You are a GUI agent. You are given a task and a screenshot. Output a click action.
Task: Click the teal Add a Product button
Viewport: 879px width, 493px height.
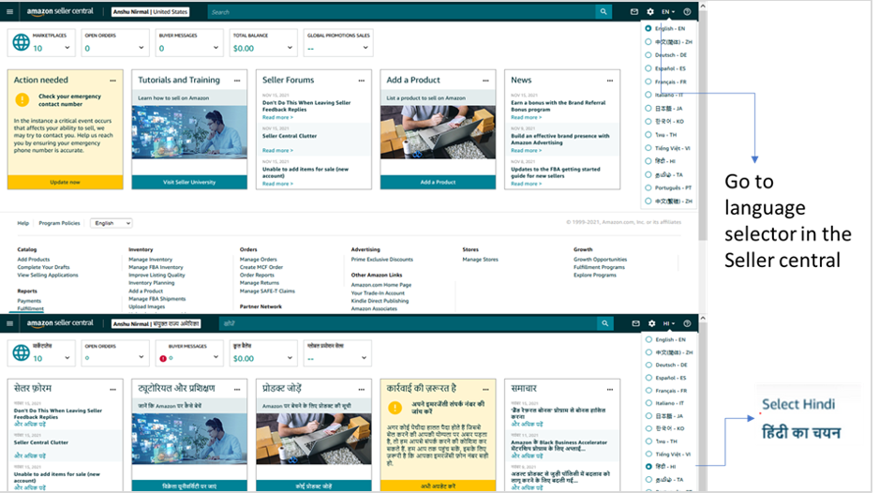pyautogui.click(x=438, y=182)
